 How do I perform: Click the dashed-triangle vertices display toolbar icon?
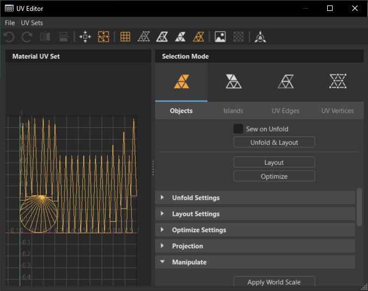pyautogui.click(x=144, y=37)
